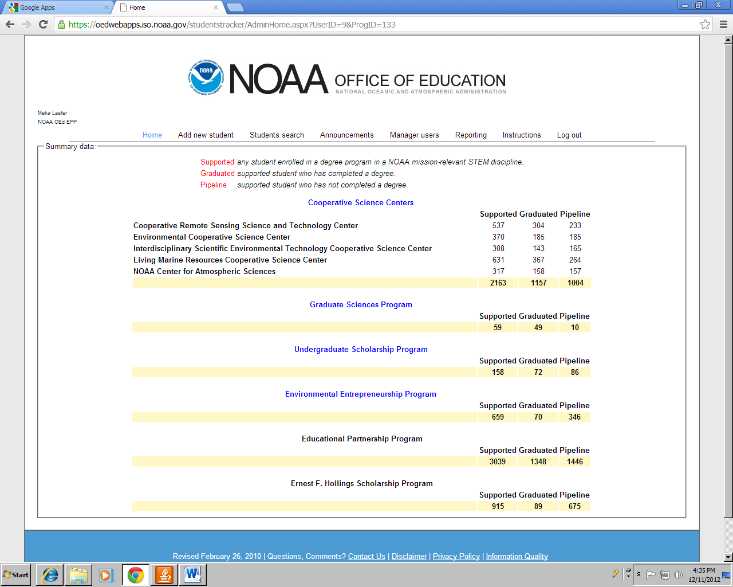733x587 pixels.
Task: Click the Graduated value 1348
Action: pyautogui.click(x=538, y=462)
